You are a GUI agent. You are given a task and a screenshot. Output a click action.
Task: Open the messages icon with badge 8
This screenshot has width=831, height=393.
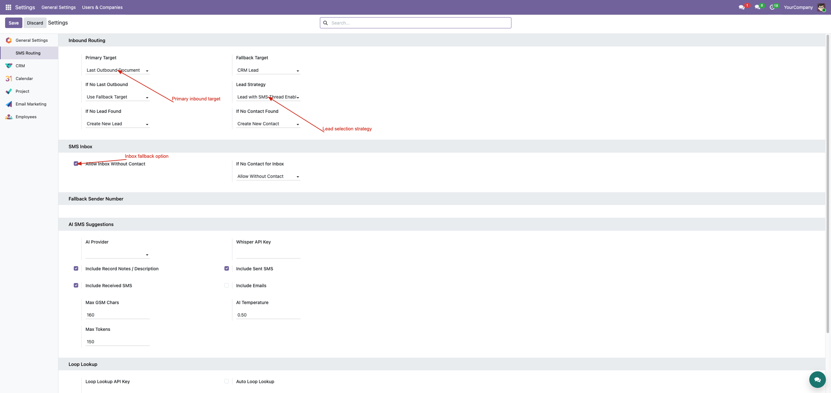click(758, 7)
